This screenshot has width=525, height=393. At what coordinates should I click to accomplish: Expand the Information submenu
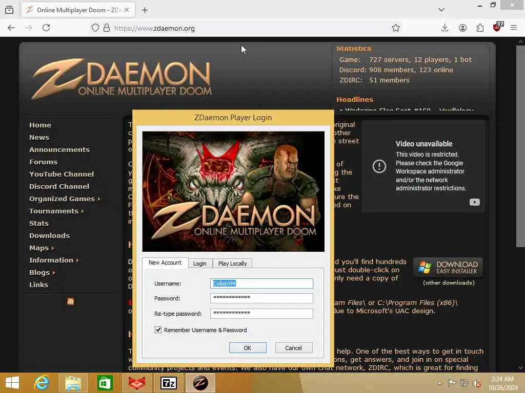(77, 260)
